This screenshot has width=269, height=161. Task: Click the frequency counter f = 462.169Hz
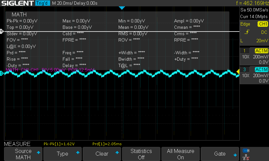(253, 3)
